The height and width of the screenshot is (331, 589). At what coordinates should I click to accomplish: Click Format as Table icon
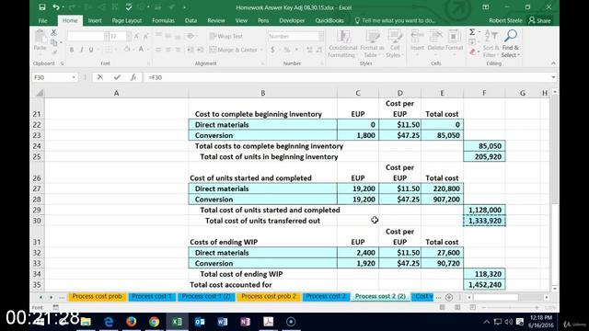coord(372,37)
